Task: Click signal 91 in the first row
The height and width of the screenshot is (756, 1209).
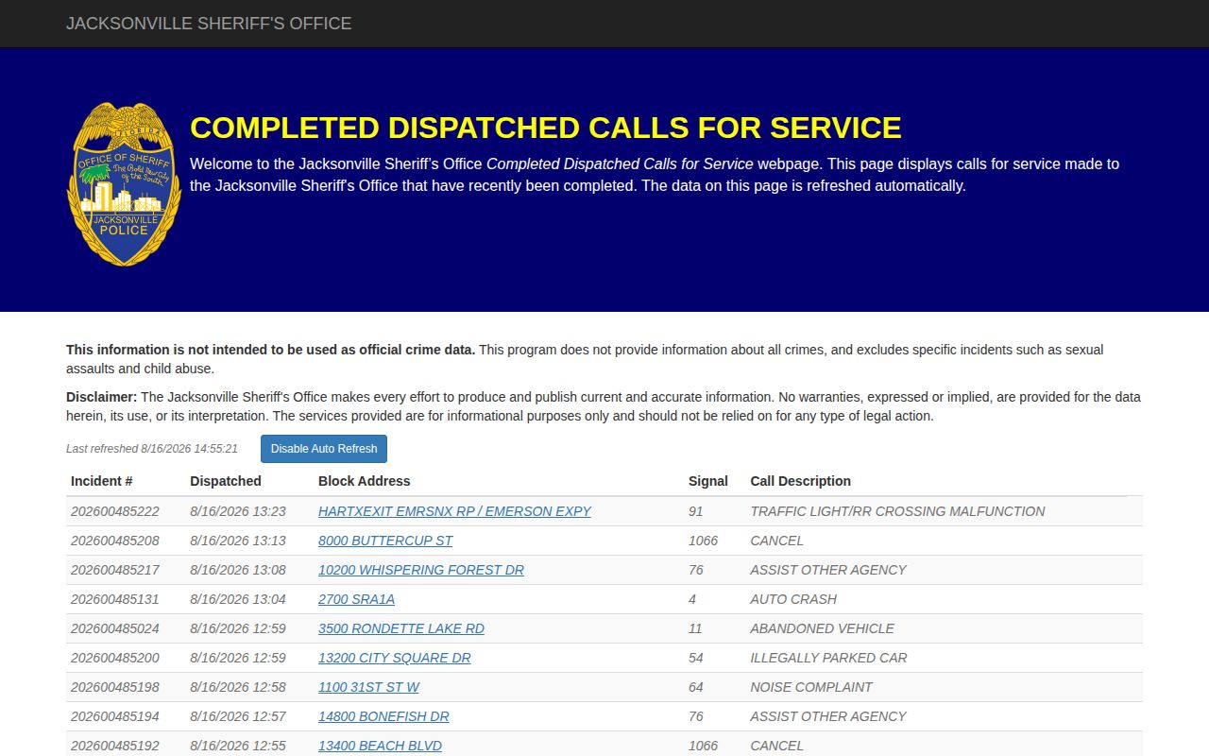Action: [696, 511]
